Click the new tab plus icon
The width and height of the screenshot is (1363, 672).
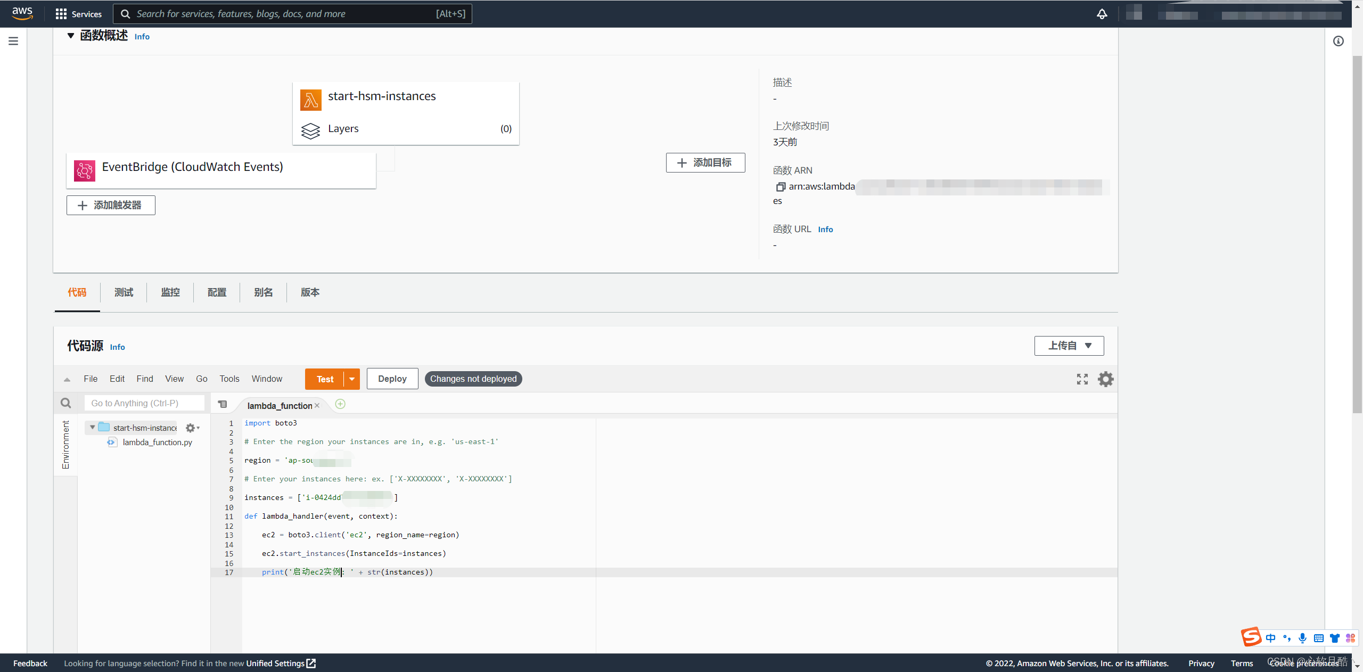click(x=340, y=404)
